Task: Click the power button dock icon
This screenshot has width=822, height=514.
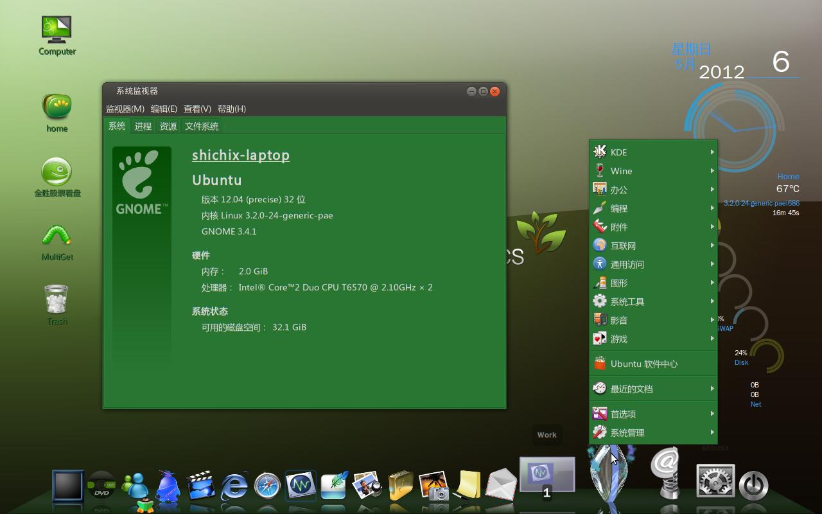Action: tap(754, 486)
